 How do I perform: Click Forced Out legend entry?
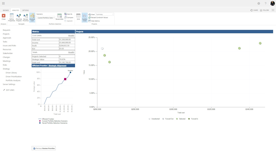pyautogui.click(x=168, y=119)
